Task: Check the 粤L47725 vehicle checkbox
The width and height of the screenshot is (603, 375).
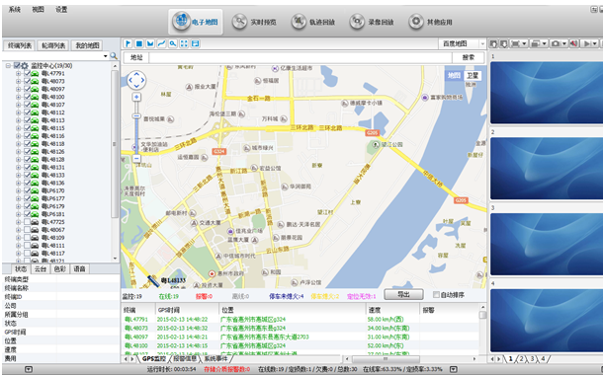Action: [x=27, y=222]
